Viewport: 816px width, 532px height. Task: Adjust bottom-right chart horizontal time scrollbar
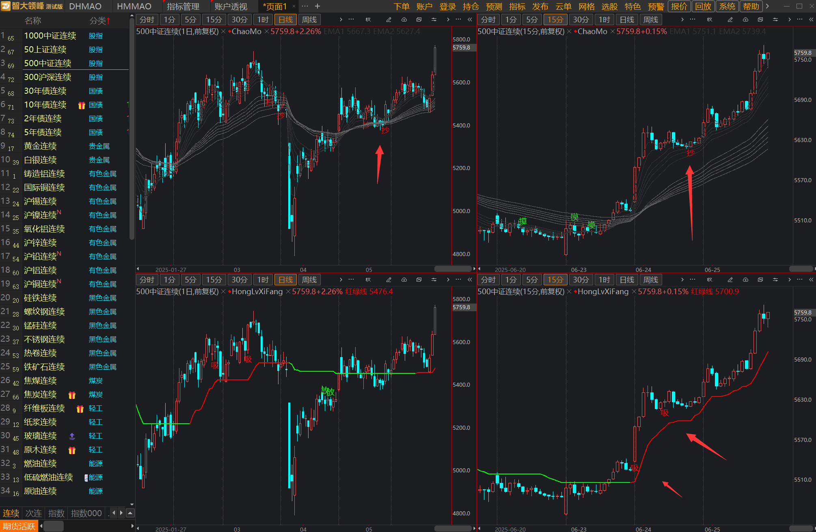click(x=801, y=529)
